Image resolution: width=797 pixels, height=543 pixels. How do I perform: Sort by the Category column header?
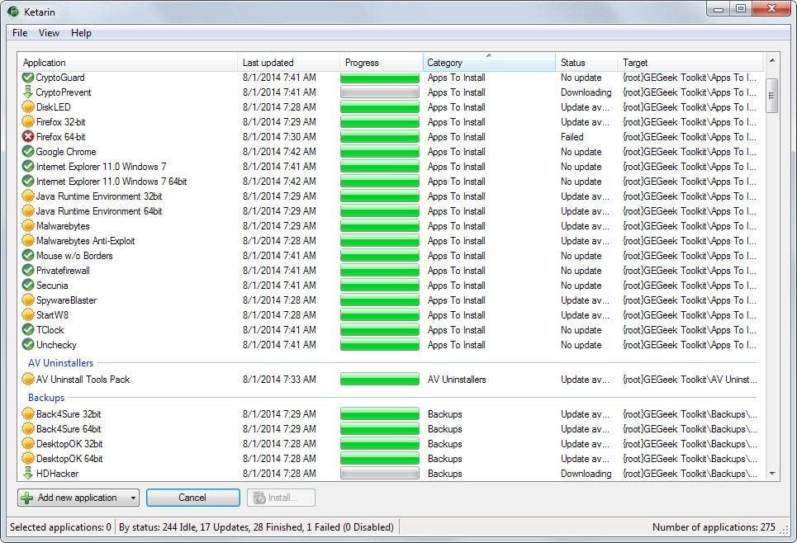(x=489, y=63)
